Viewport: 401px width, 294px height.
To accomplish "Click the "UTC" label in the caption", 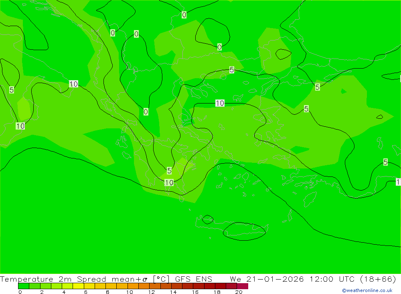I will [347, 279].
